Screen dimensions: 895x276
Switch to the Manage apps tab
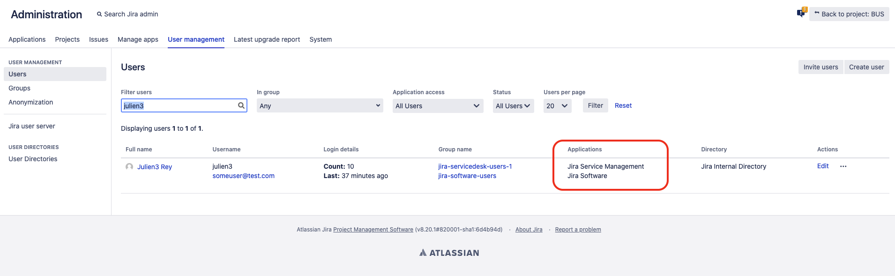(138, 39)
